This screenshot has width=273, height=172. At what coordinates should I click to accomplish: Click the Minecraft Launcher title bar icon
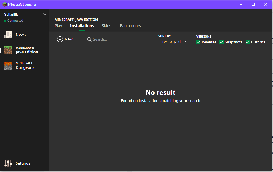click(5, 4)
